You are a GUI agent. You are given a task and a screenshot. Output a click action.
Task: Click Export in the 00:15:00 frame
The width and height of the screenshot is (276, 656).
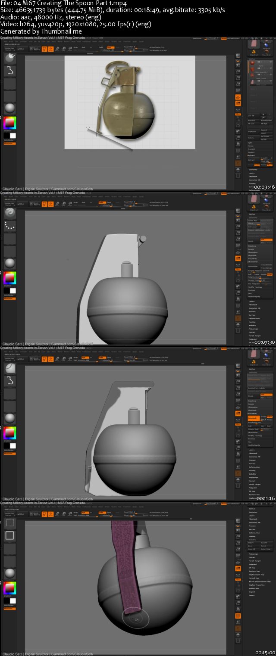point(252,595)
